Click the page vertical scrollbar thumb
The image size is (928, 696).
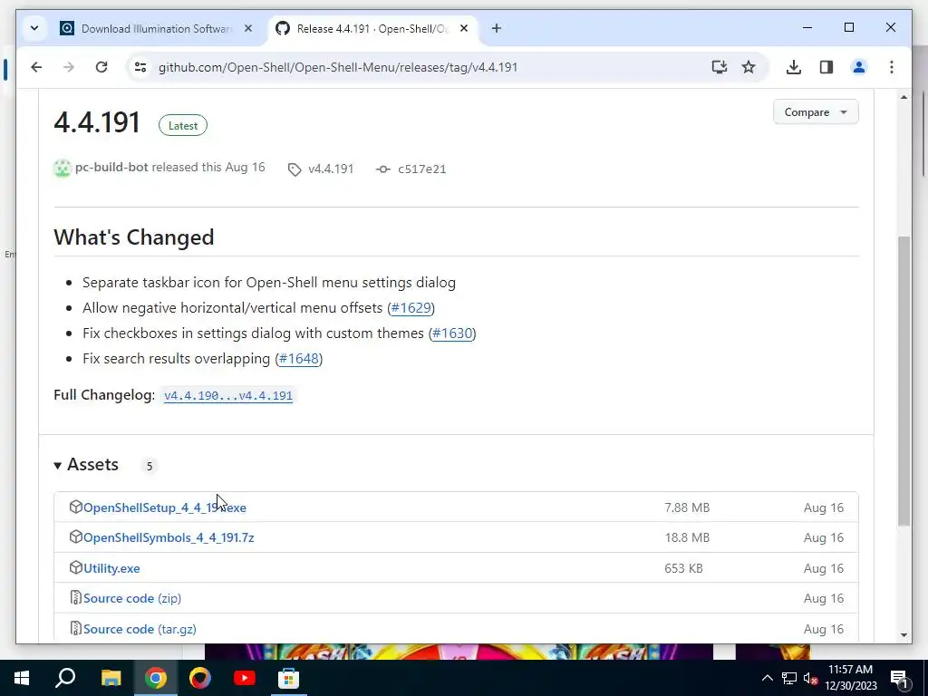[x=904, y=381]
